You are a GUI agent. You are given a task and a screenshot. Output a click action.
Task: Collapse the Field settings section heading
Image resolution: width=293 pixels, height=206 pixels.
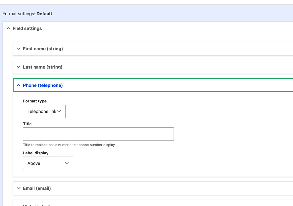[x=27, y=28]
